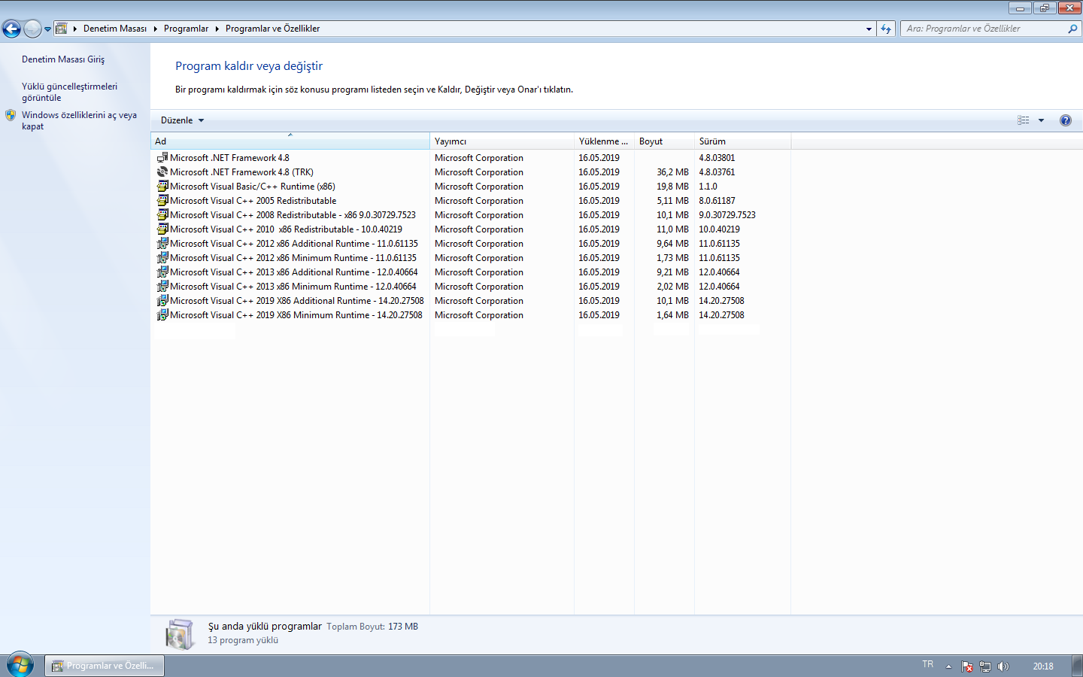
Task: Click the Visual C++ 2013 Minimum Runtime icon
Action: (162, 287)
